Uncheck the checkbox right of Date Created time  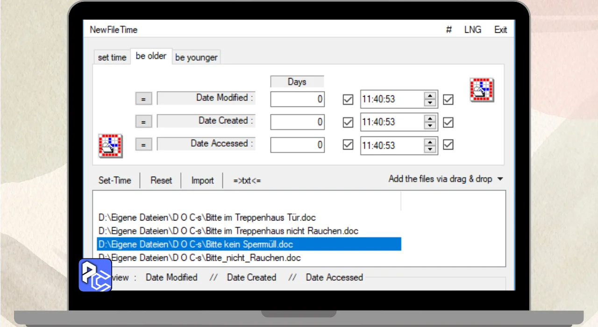[x=448, y=122]
